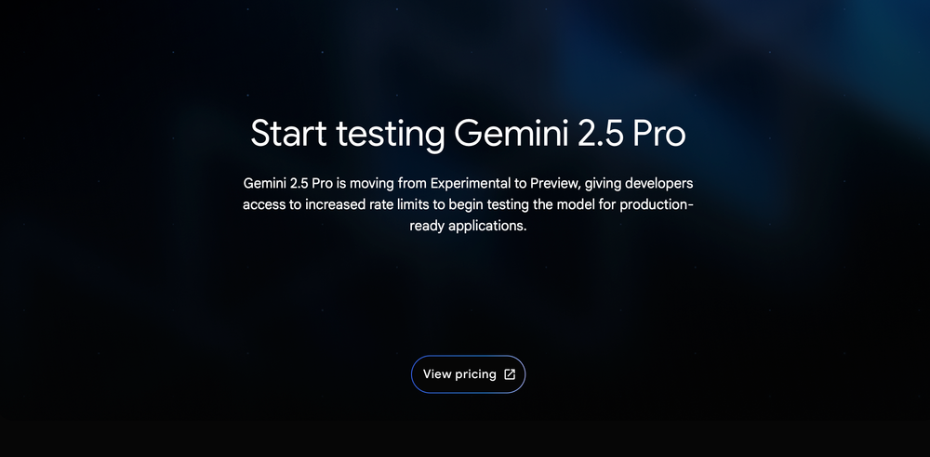Click the word "giving" in the description
The height and width of the screenshot is (457, 930).
click(x=604, y=183)
